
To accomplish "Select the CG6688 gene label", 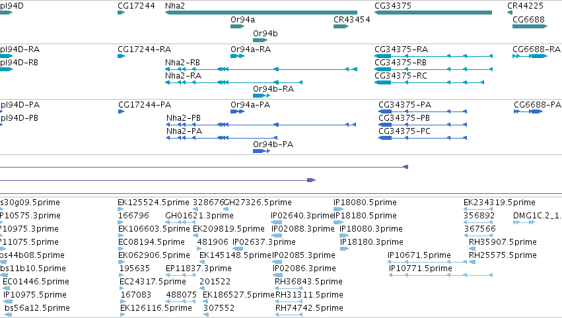I will coord(528,20).
